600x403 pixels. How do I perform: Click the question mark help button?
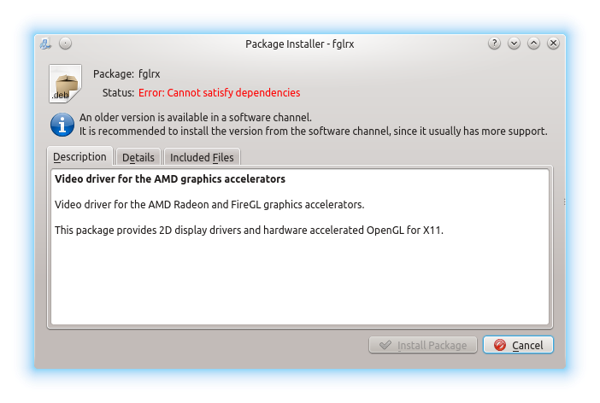[x=494, y=44]
